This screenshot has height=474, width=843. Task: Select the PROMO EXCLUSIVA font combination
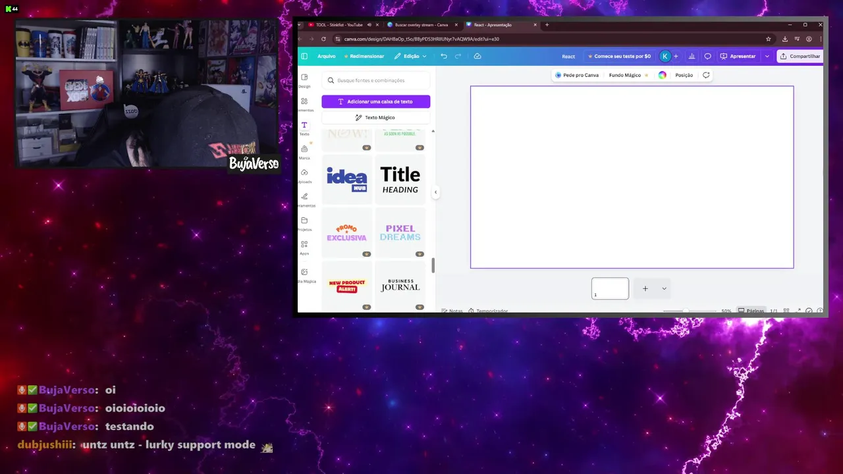click(x=347, y=233)
